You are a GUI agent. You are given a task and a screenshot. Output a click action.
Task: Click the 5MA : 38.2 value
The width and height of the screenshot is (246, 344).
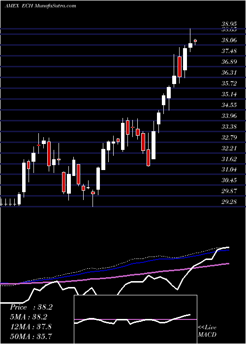tap(29, 317)
